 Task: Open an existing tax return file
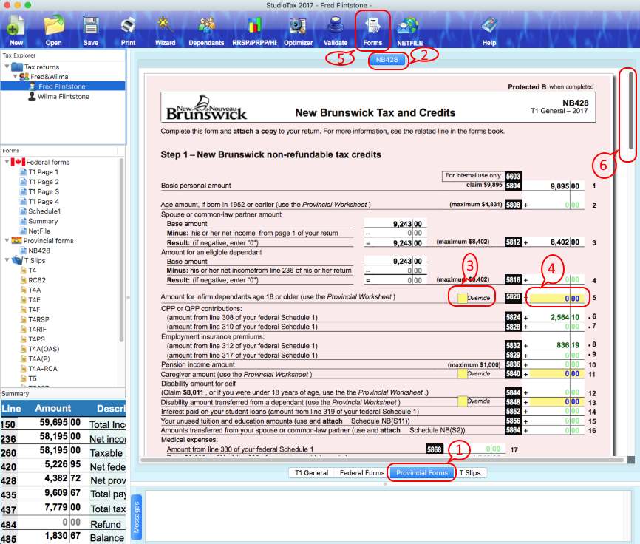click(x=53, y=30)
